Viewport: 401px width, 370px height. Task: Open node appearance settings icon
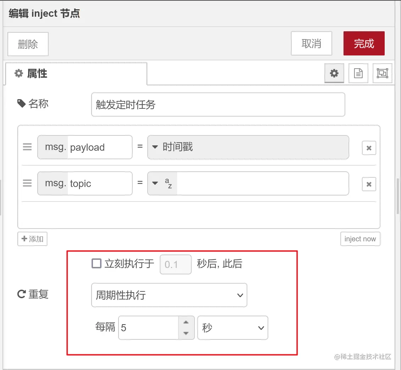click(x=382, y=73)
